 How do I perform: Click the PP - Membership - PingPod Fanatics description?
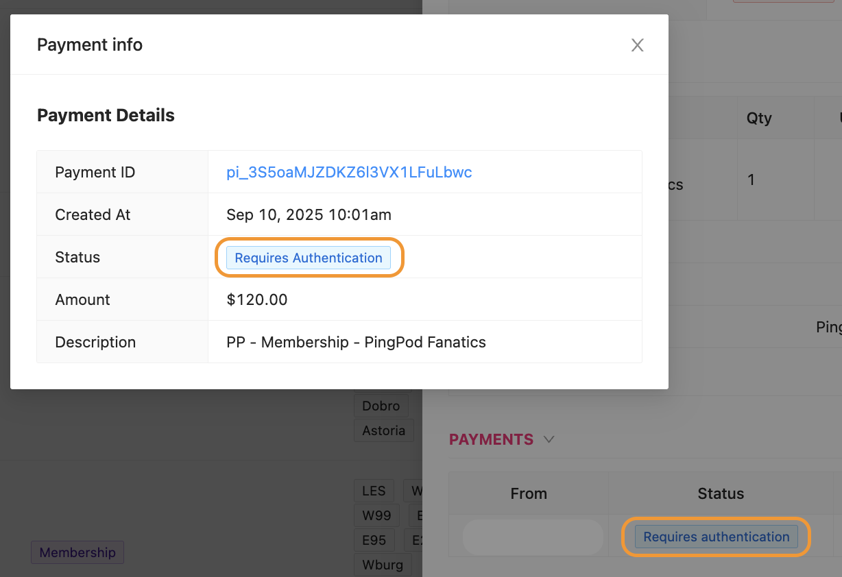(x=356, y=342)
